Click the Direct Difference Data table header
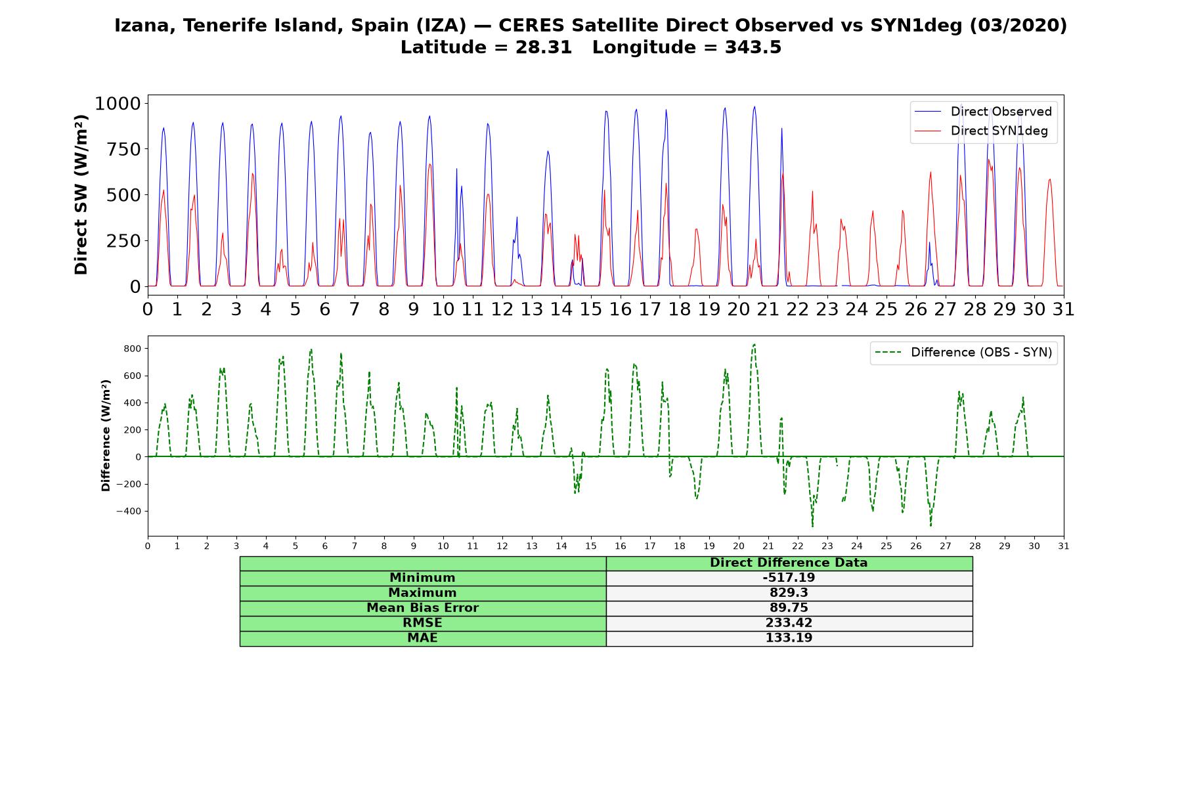The height and width of the screenshot is (788, 1182). [x=789, y=563]
